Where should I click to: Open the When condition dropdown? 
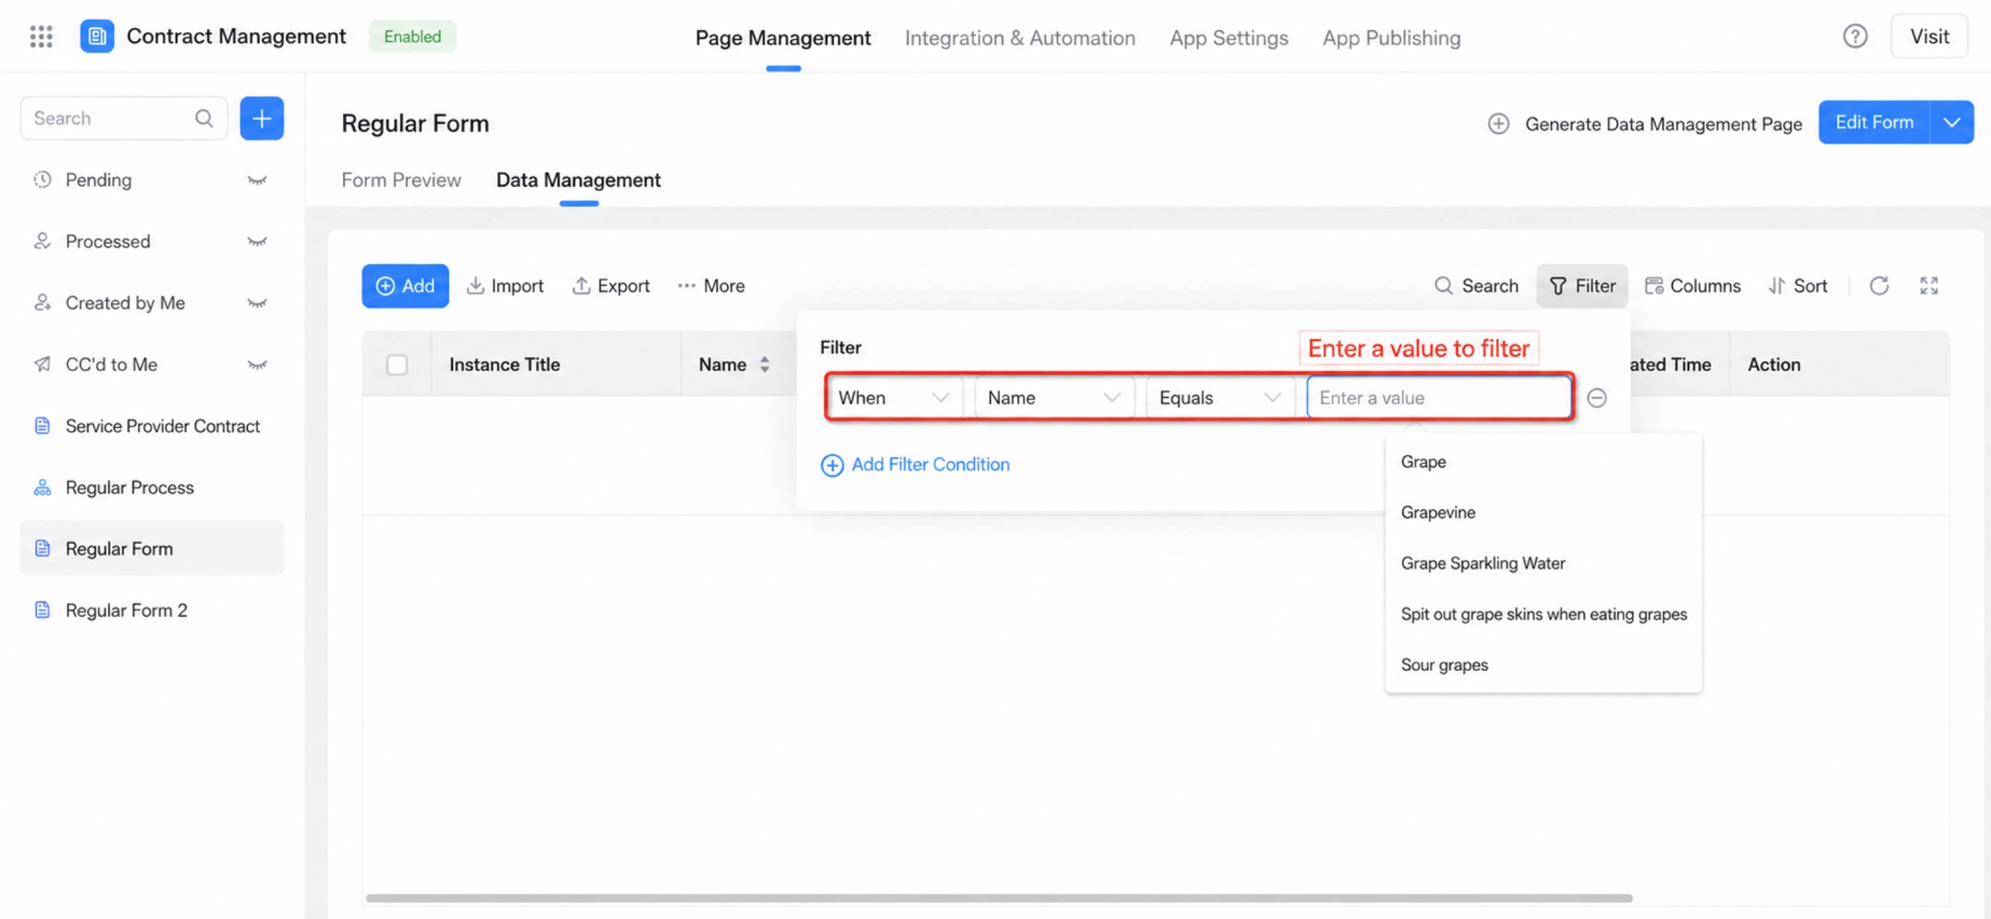click(x=894, y=398)
